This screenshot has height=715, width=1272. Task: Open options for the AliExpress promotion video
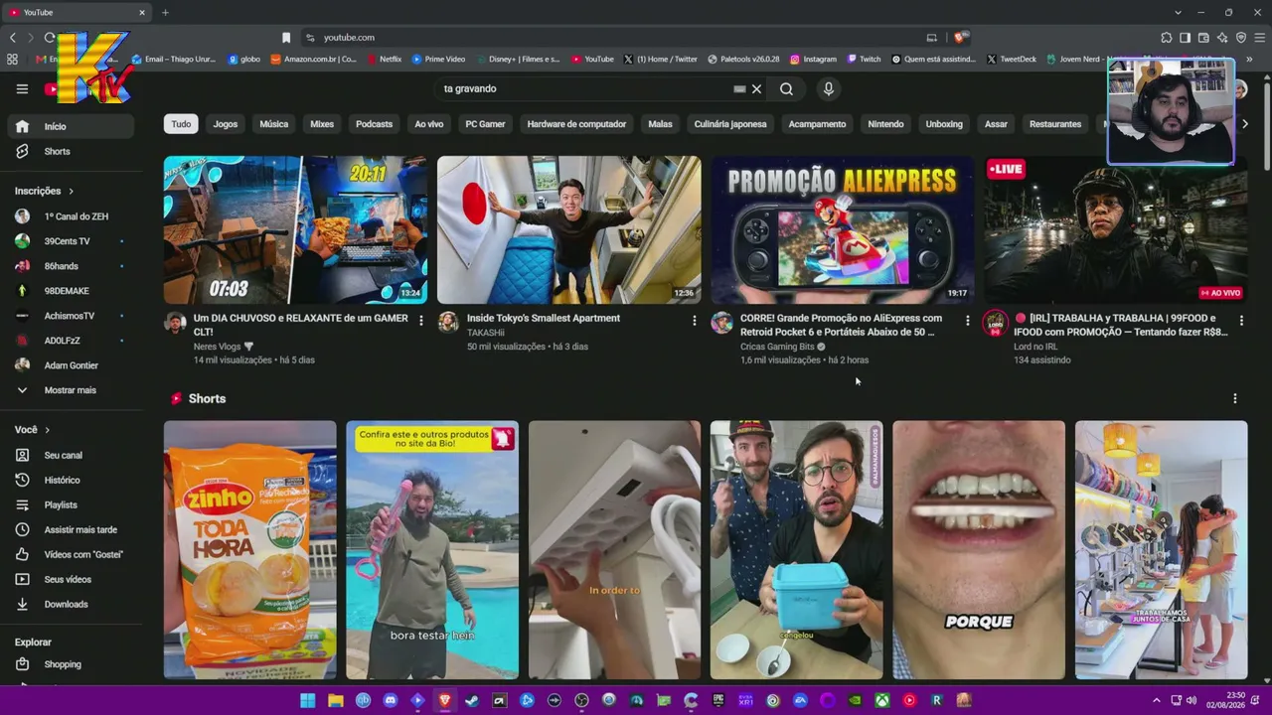click(967, 320)
